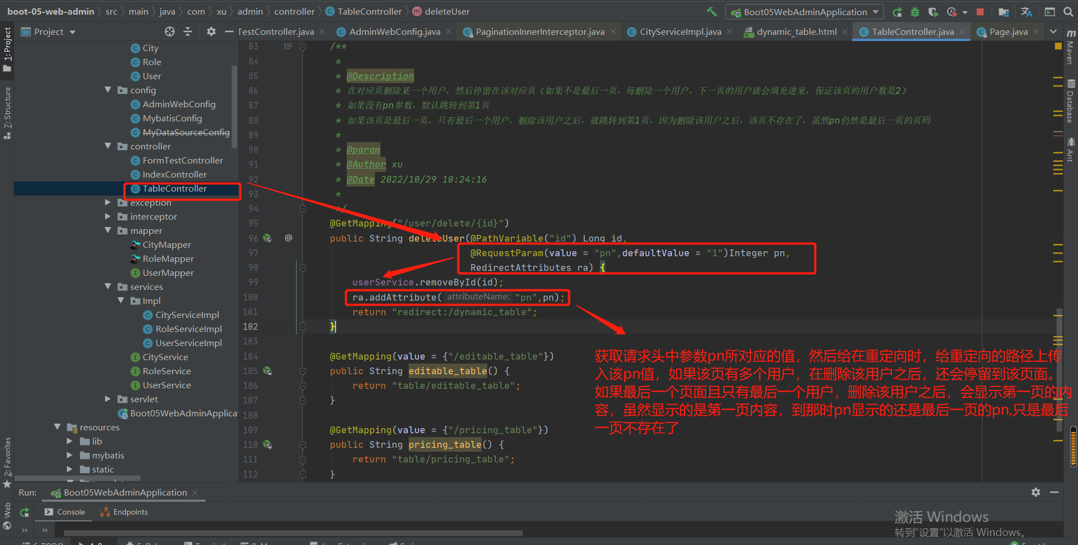Click TableController in breadcrumb path
1078x545 pixels.
[369, 12]
